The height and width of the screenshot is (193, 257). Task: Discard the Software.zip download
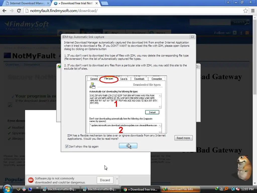coord(105,180)
